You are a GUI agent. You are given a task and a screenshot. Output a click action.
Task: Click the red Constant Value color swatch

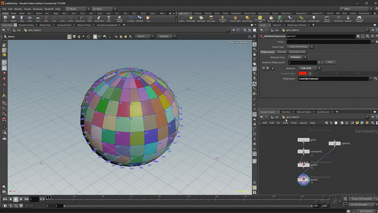[302, 73]
